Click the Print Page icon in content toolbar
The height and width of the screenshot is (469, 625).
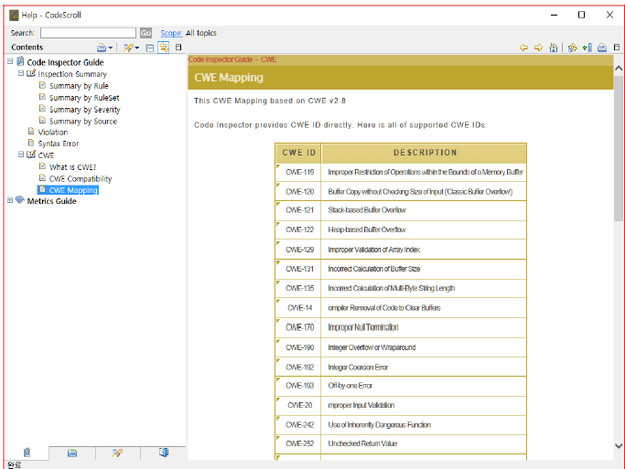pos(602,48)
